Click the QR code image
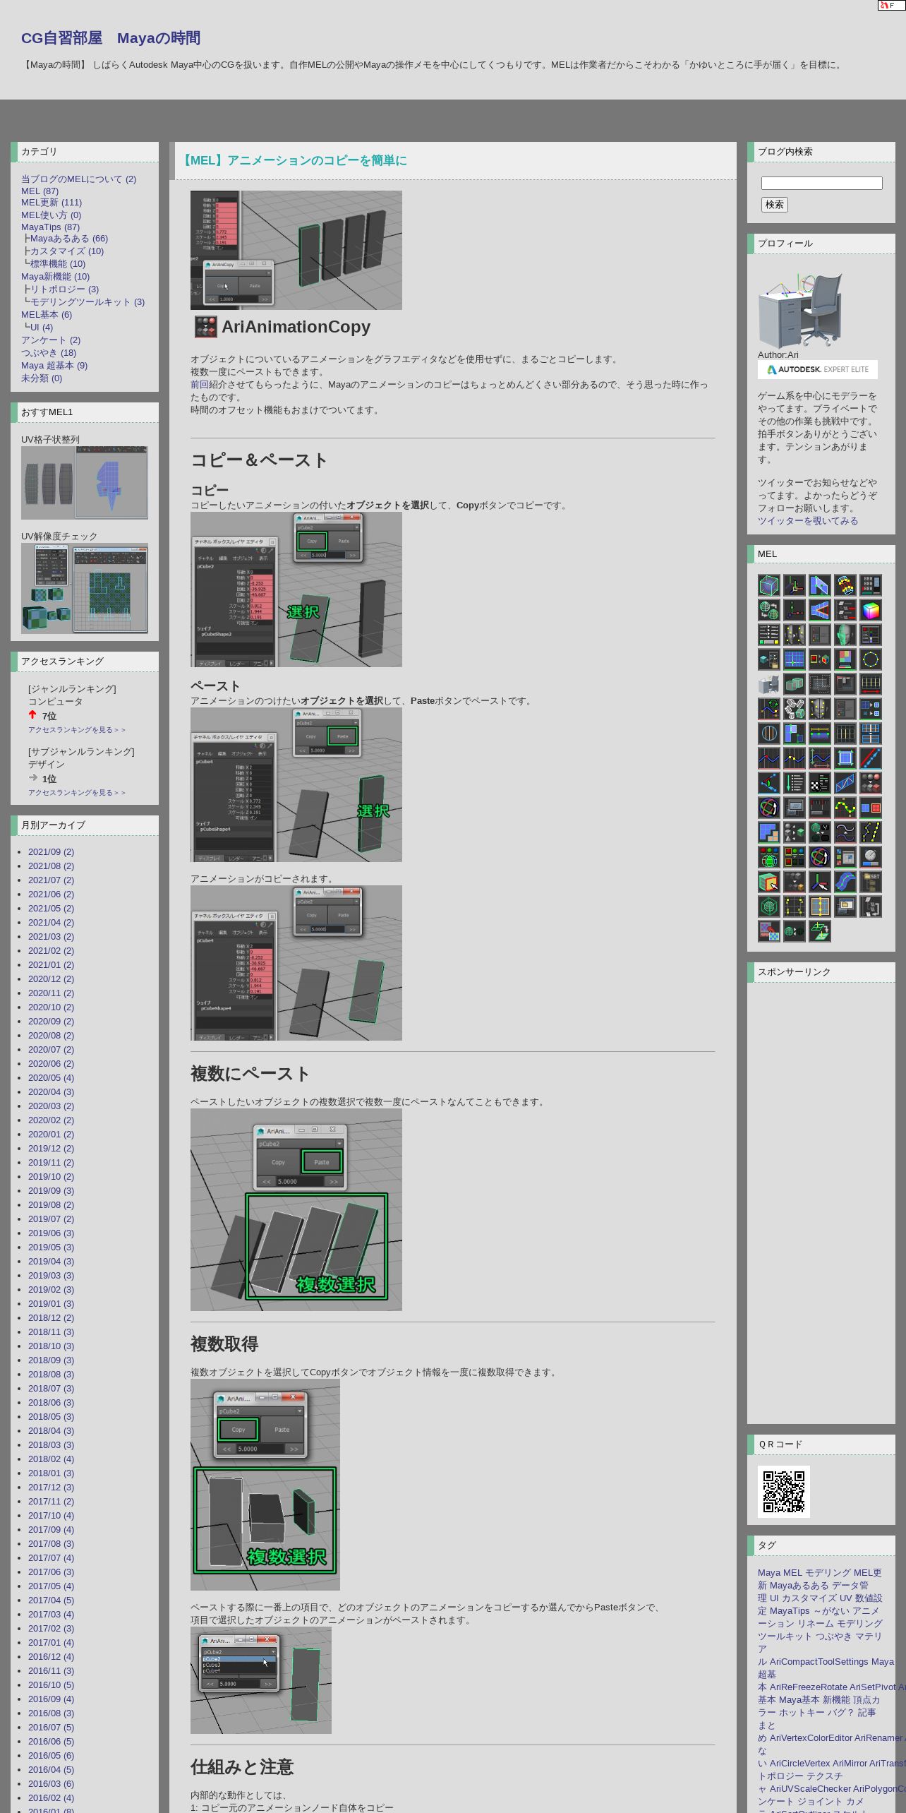The height and width of the screenshot is (1813, 906). (784, 1492)
